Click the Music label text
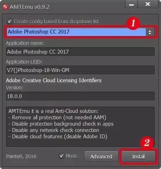The width and height of the screenshot is (161, 169). point(71,156)
